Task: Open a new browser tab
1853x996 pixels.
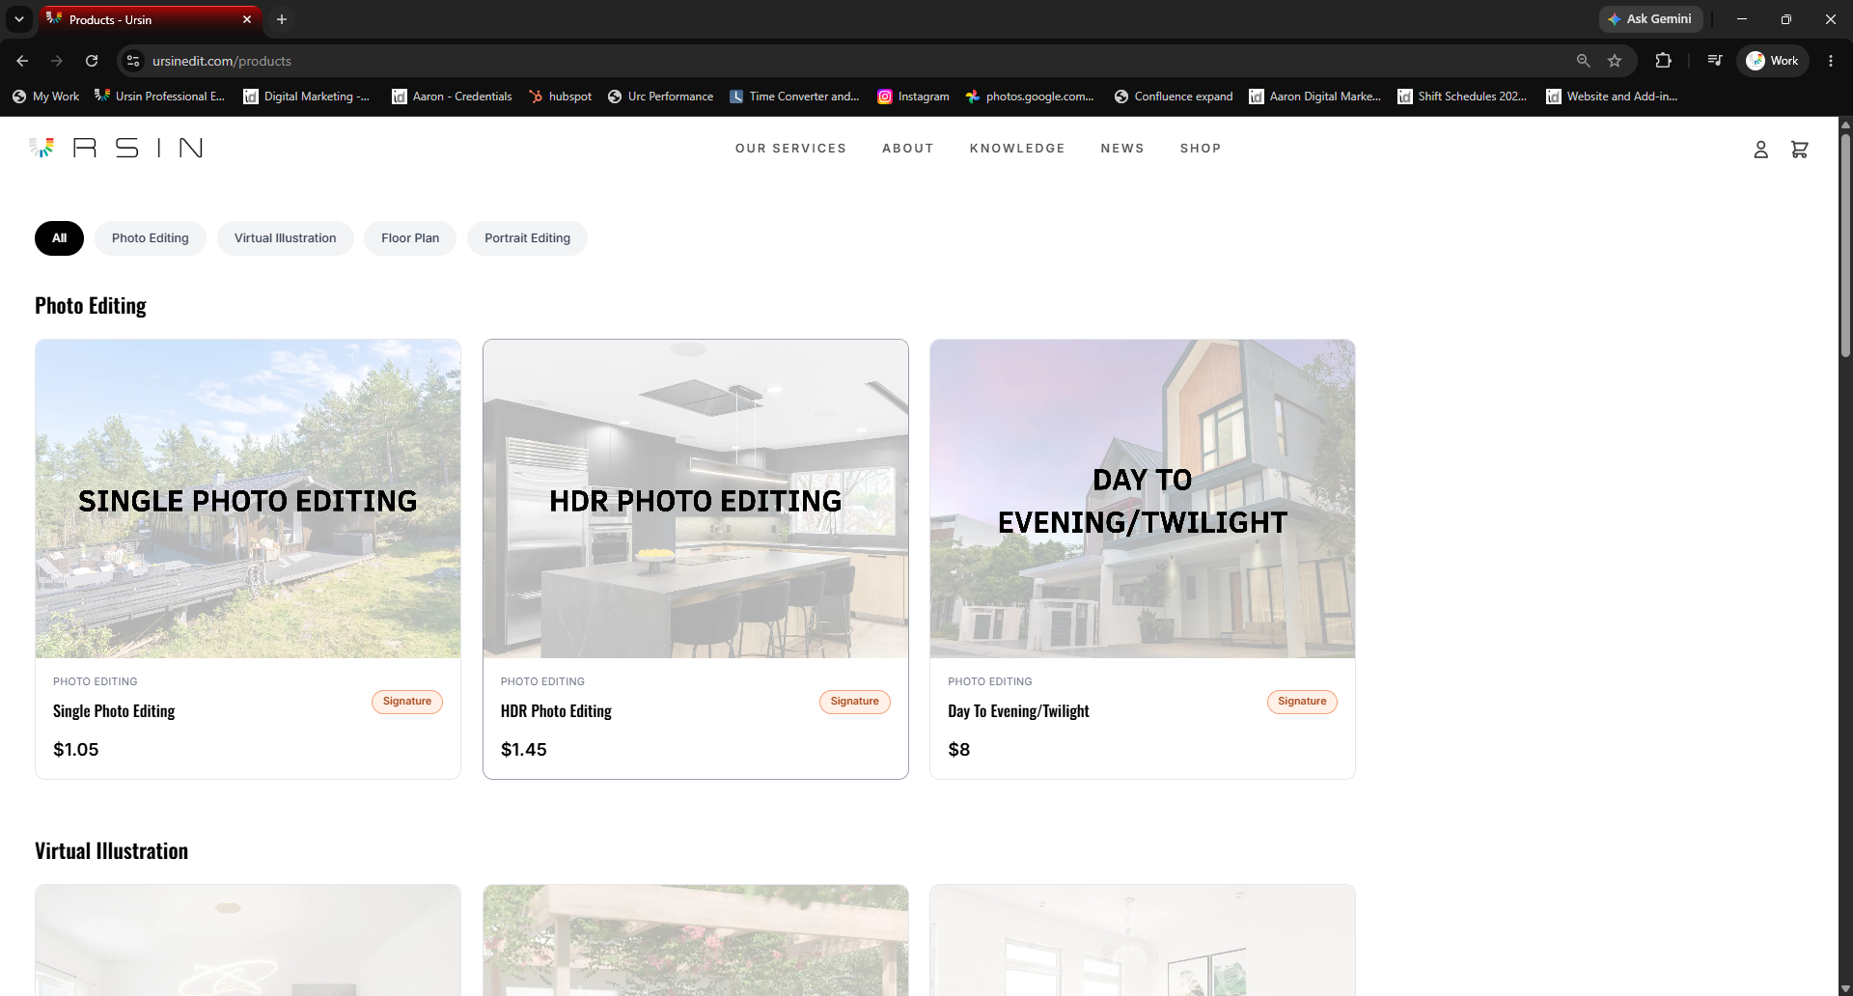Action: coord(282,19)
